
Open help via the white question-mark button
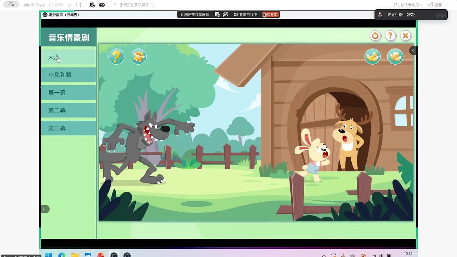[x=391, y=36]
